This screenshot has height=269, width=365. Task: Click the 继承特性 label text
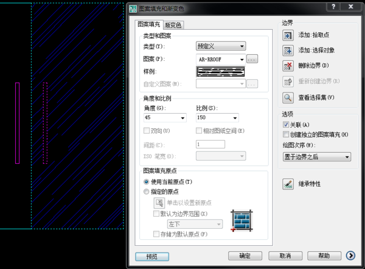pos(310,184)
